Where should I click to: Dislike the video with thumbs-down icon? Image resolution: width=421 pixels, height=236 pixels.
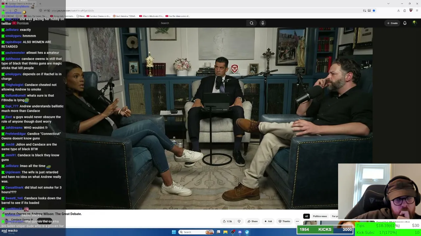[x=239, y=221]
